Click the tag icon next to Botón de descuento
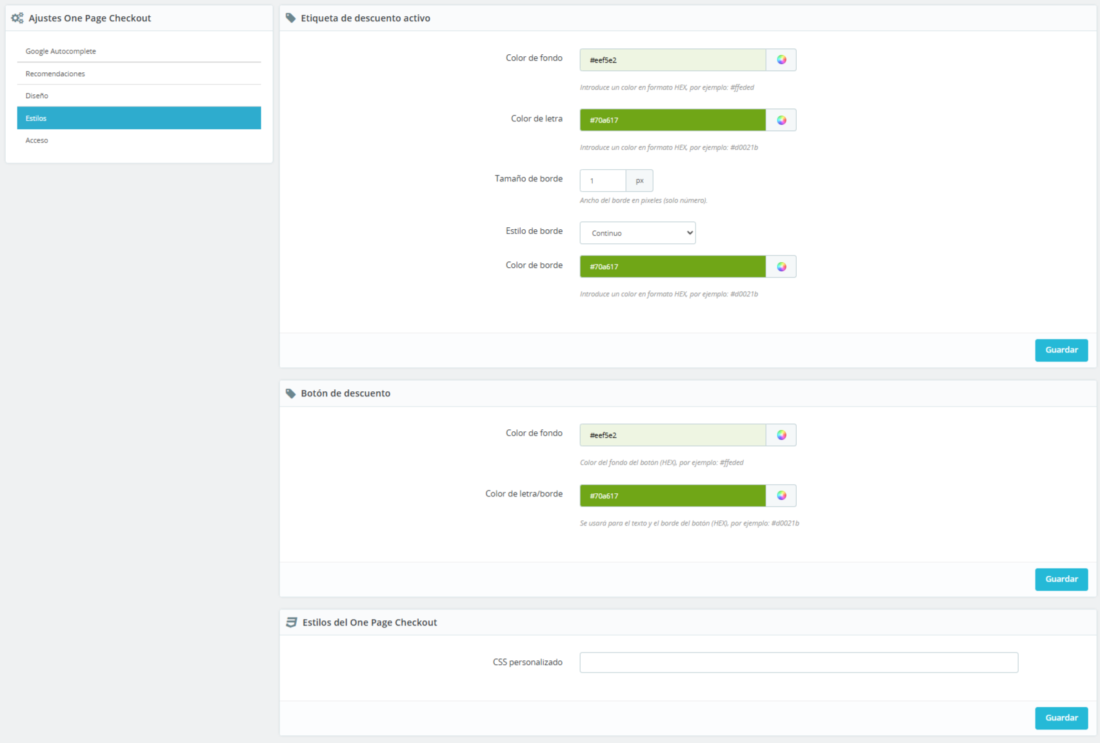Viewport: 1100px width, 743px height. (x=291, y=393)
